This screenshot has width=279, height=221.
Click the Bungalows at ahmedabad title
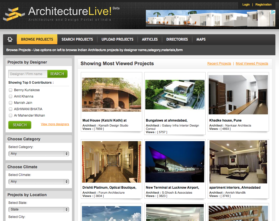click(x=167, y=120)
